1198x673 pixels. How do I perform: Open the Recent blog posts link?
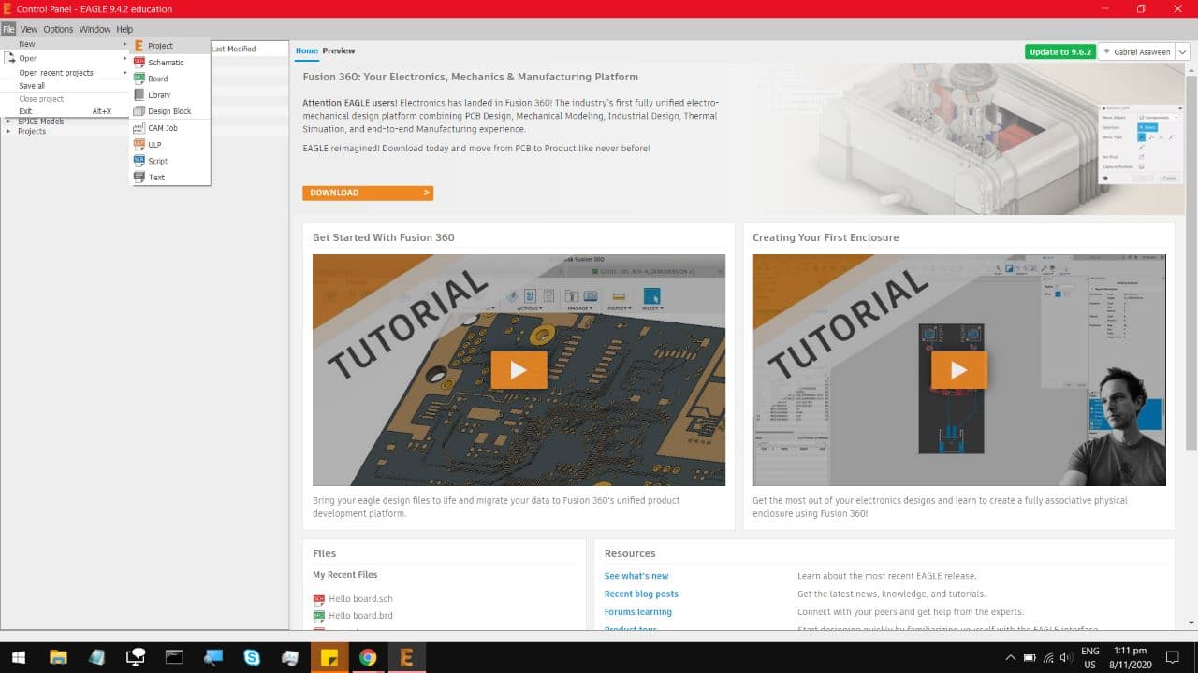(641, 594)
